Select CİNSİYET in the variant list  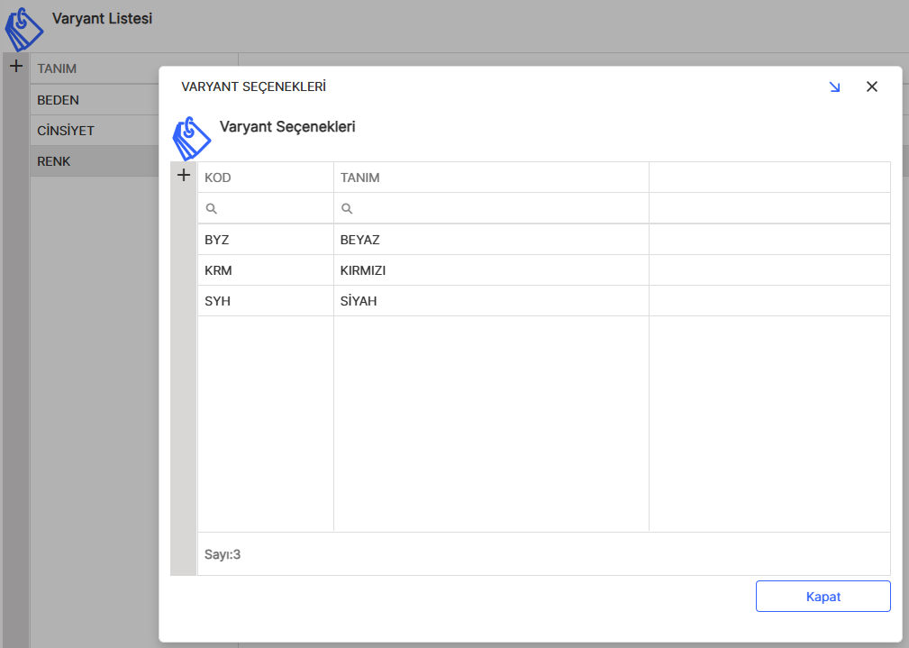(x=90, y=131)
